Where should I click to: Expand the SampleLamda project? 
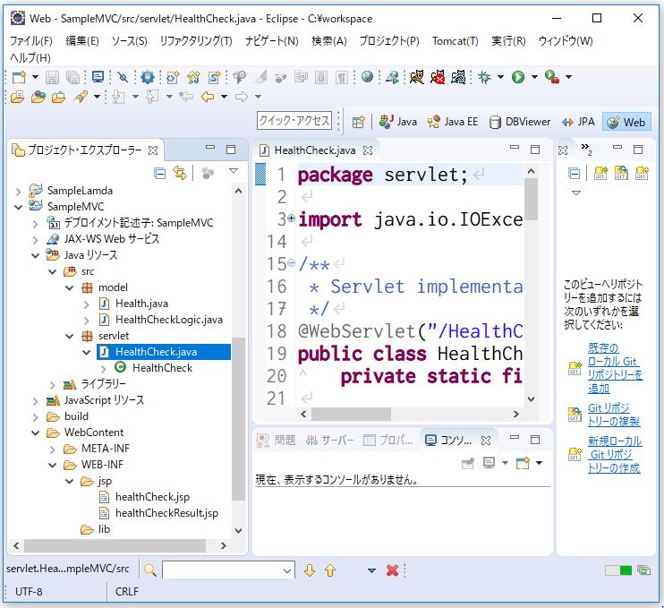point(18,192)
